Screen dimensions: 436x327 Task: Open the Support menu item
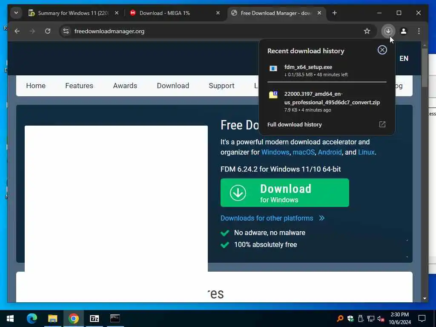221,86
